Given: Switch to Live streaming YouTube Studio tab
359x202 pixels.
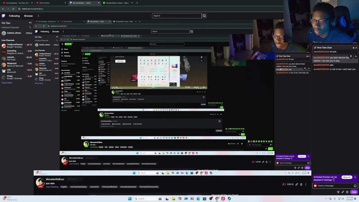Looking at the screenshot, I should (x=17, y=3).
